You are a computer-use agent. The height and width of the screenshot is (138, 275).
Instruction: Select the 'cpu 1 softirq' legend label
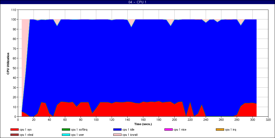click(79, 130)
